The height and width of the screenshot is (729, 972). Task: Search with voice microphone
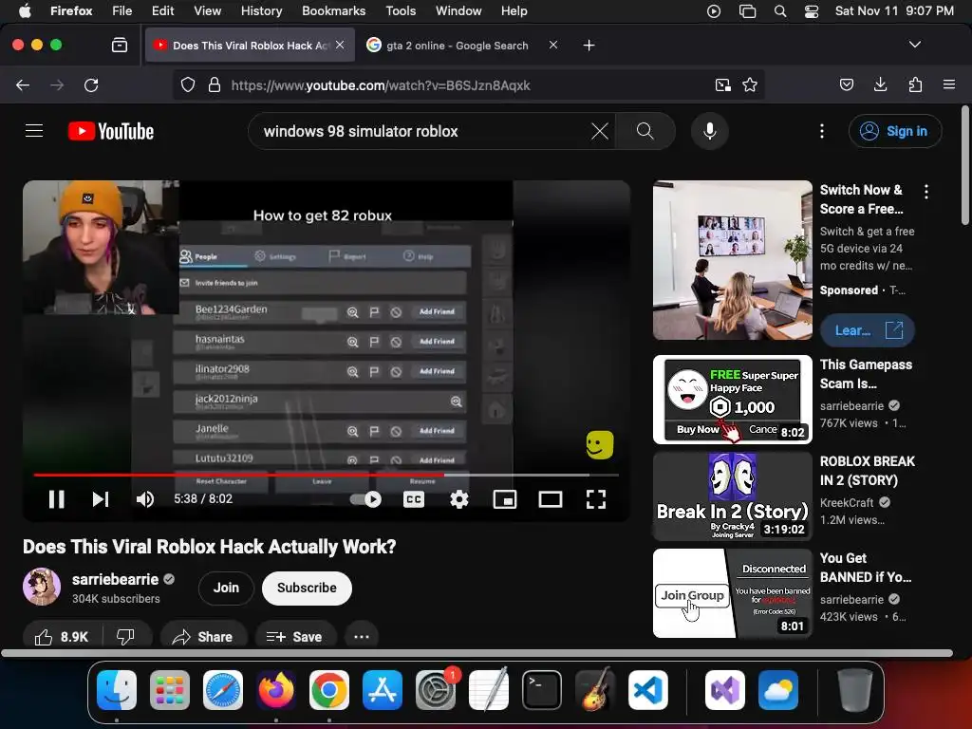tap(710, 131)
